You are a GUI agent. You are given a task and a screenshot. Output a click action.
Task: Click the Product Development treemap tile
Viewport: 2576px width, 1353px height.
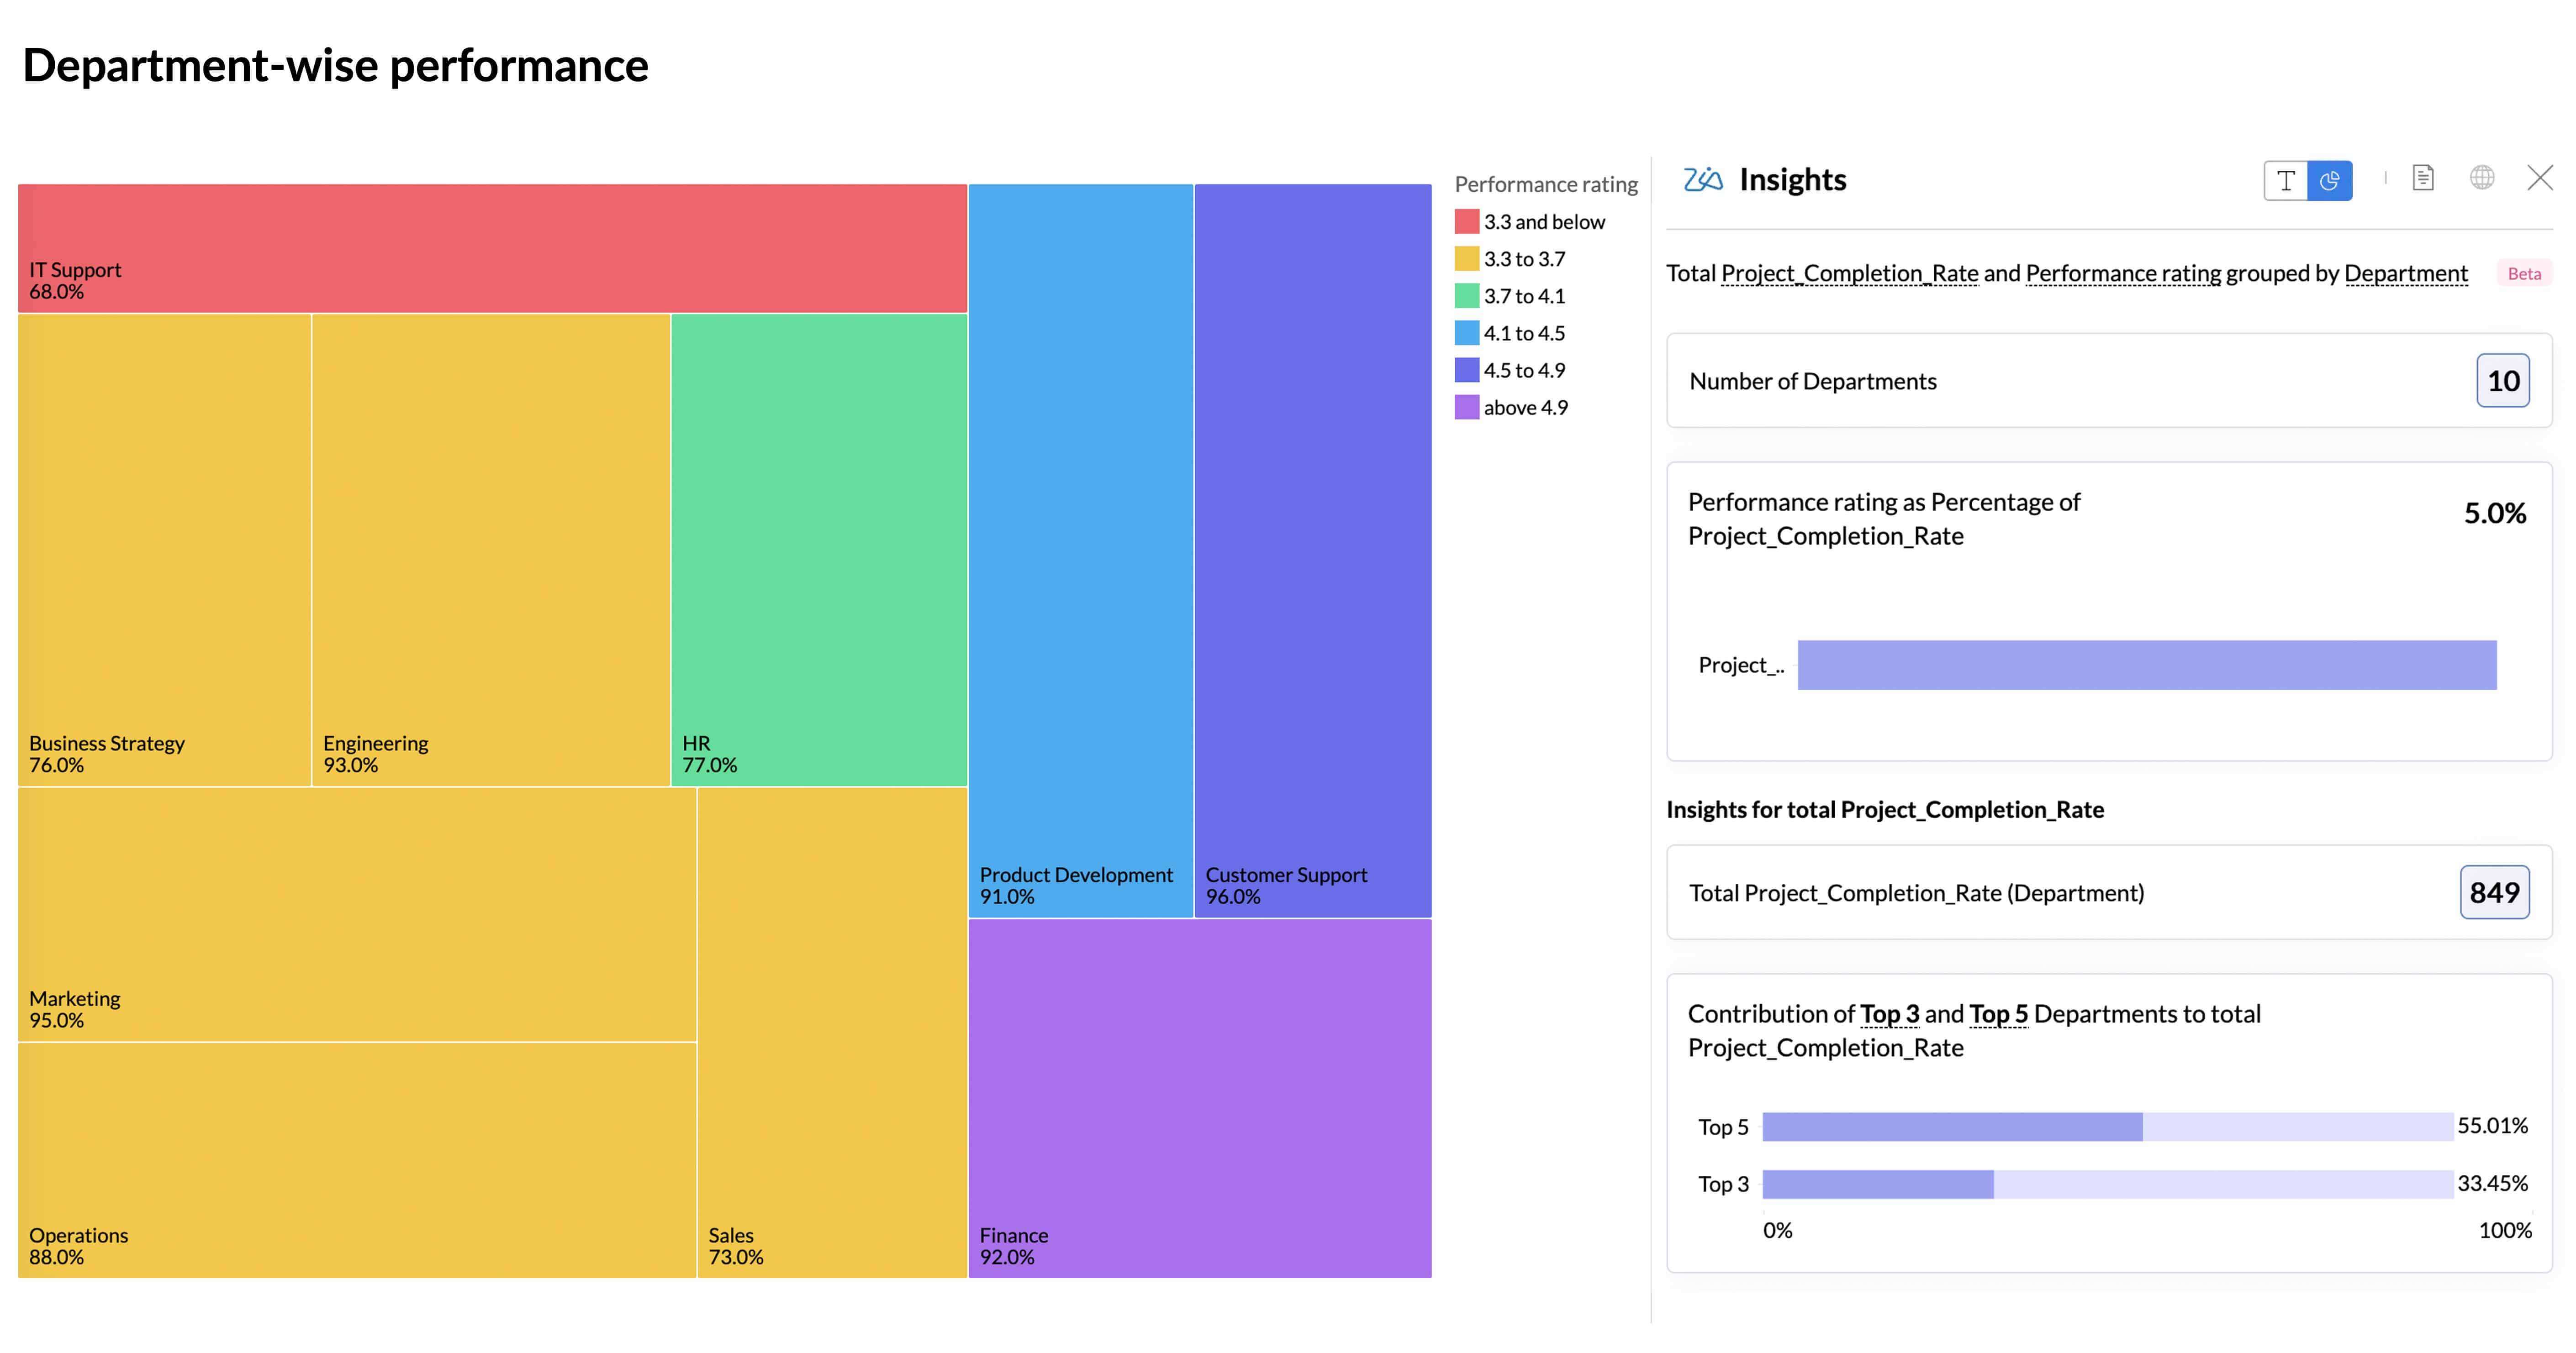pos(1081,551)
